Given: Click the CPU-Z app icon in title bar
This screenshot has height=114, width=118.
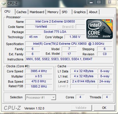Looking at the screenshot, I should (3, 3).
